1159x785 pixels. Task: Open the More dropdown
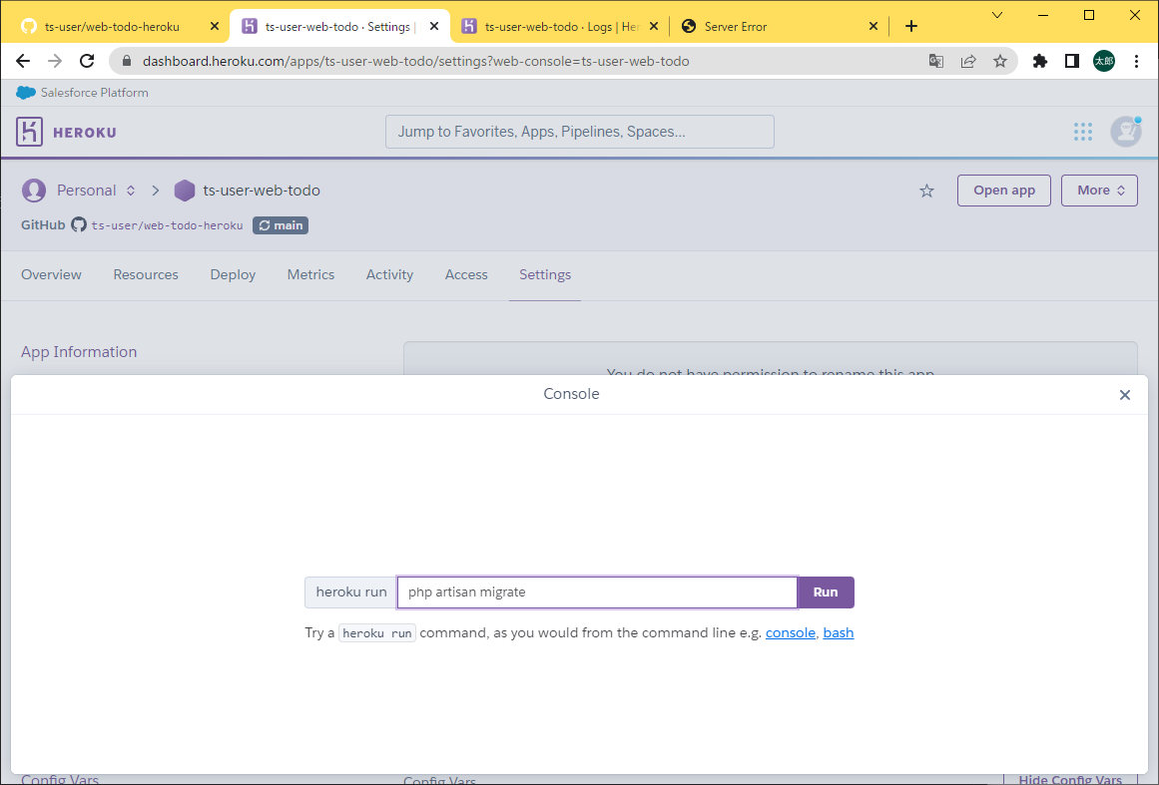(1099, 191)
